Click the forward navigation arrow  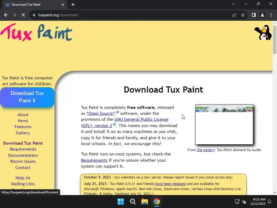pos(15,15)
